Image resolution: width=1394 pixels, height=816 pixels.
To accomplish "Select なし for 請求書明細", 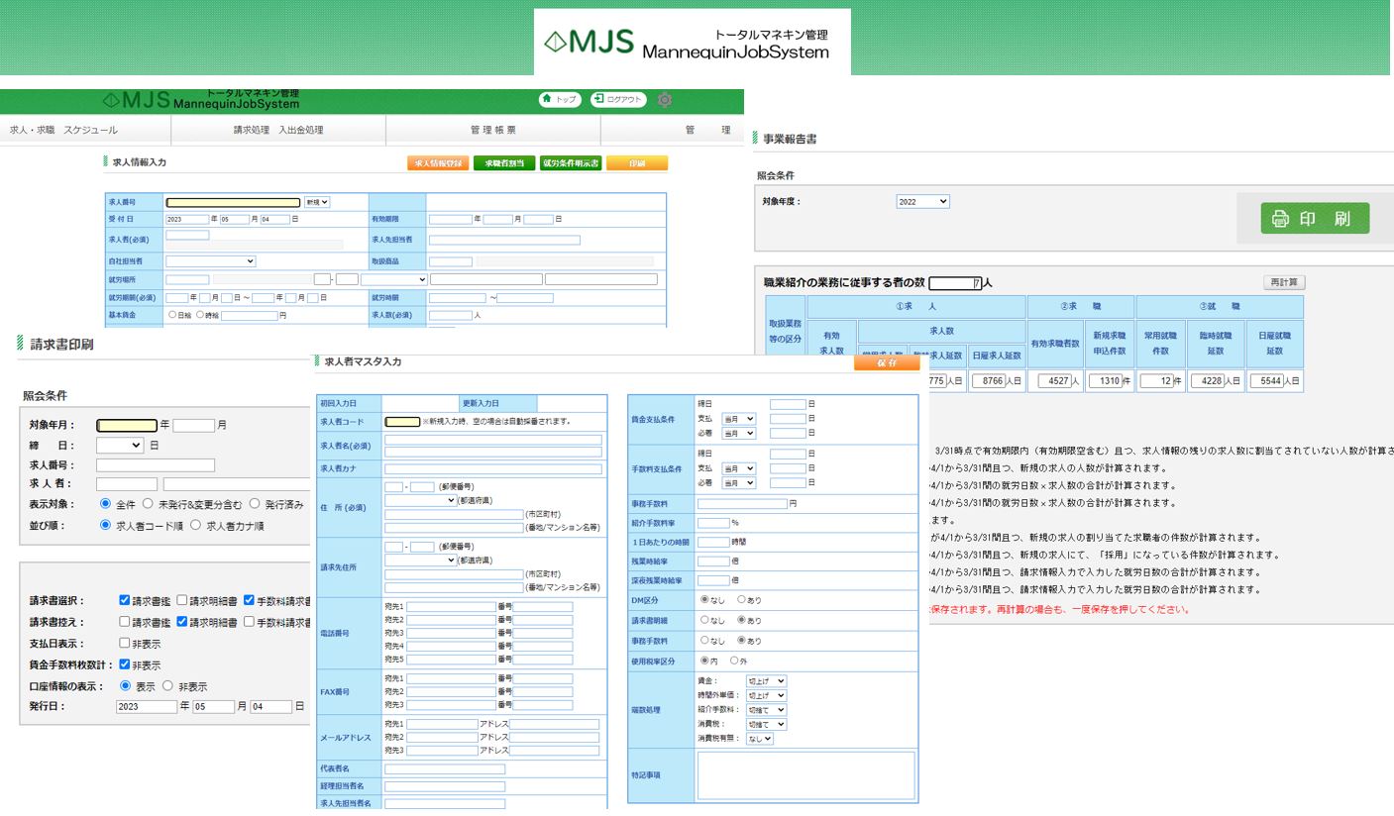I will 704,620.
